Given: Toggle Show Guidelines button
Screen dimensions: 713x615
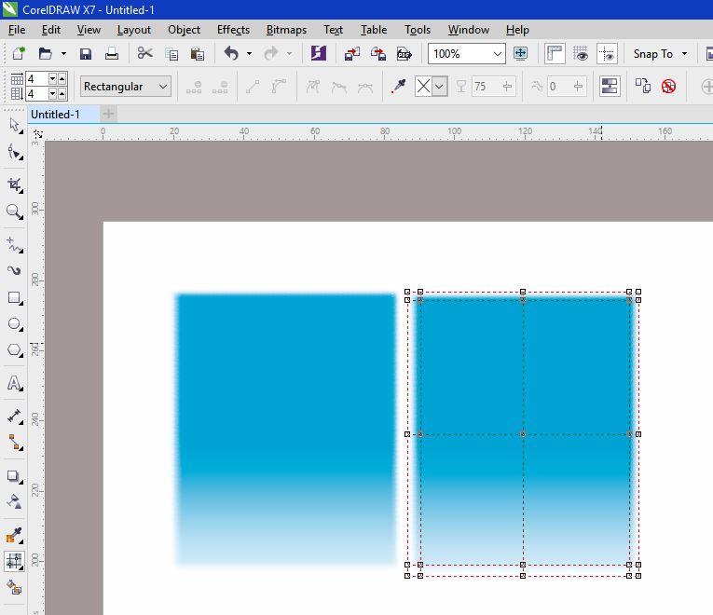Looking at the screenshot, I should coord(607,54).
